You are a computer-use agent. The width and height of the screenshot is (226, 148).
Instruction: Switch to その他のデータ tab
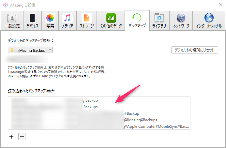[x=111, y=21]
